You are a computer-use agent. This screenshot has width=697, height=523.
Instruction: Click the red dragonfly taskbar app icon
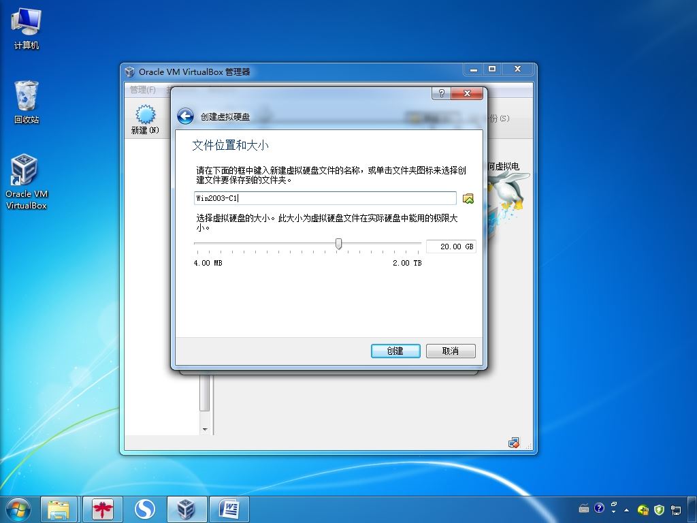click(x=103, y=509)
